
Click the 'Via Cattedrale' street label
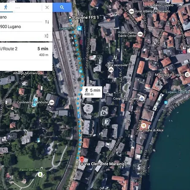click(x=130, y=16)
